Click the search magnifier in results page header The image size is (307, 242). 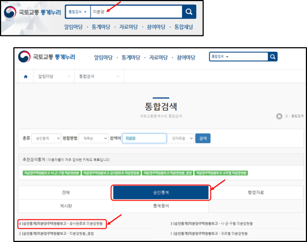pos(273,57)
